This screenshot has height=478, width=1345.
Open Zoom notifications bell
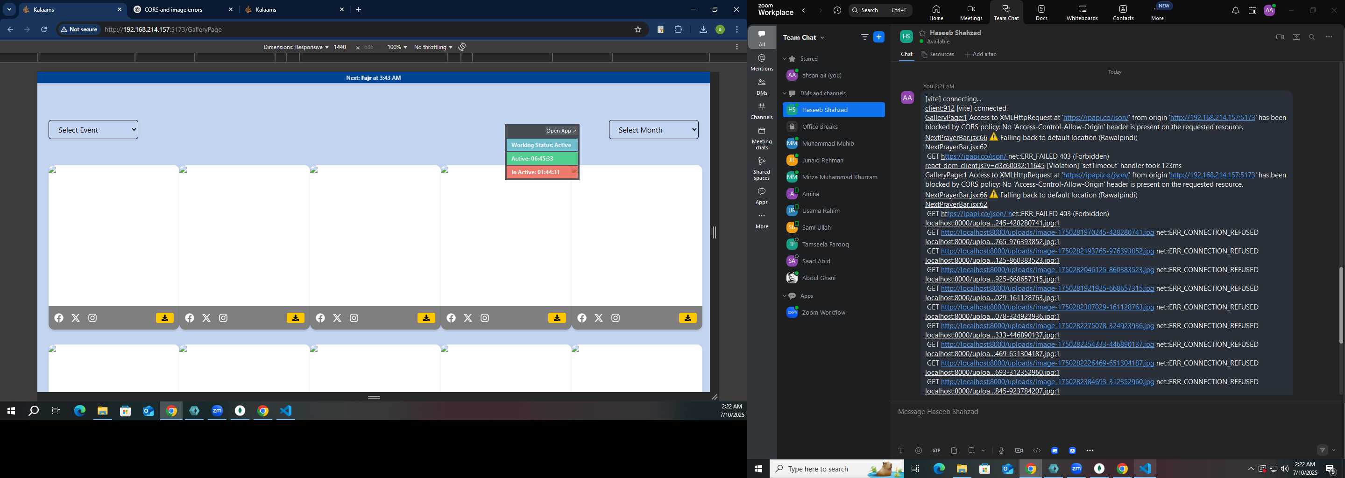1235,10
